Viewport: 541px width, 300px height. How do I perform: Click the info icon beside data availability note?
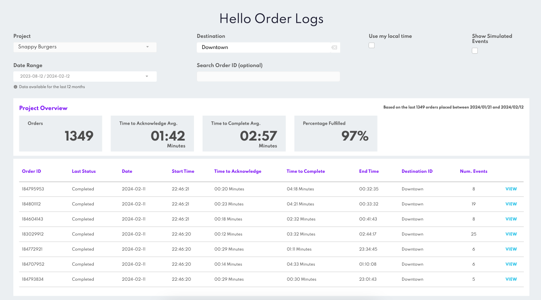(15, 87)
